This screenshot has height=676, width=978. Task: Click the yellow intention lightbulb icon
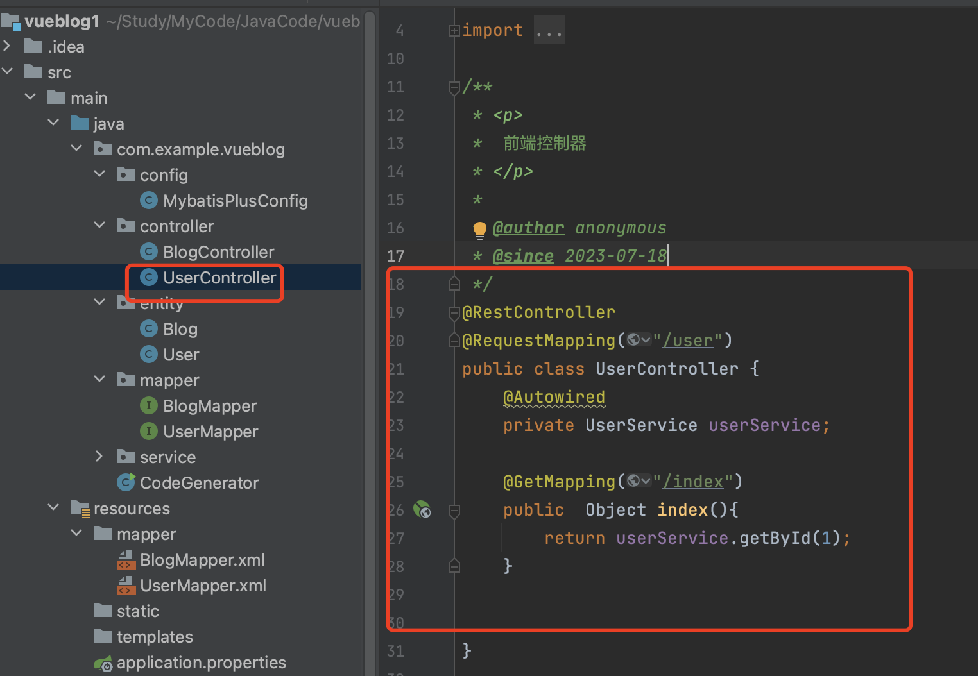(479, 229)
